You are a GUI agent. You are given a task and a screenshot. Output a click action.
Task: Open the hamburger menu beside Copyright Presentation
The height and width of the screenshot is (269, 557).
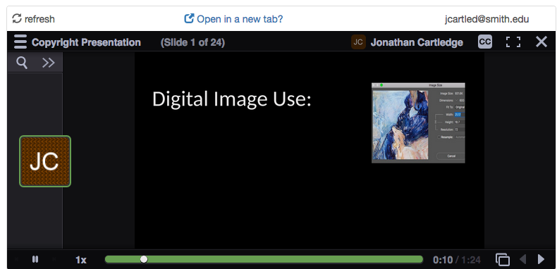(20, 42)
